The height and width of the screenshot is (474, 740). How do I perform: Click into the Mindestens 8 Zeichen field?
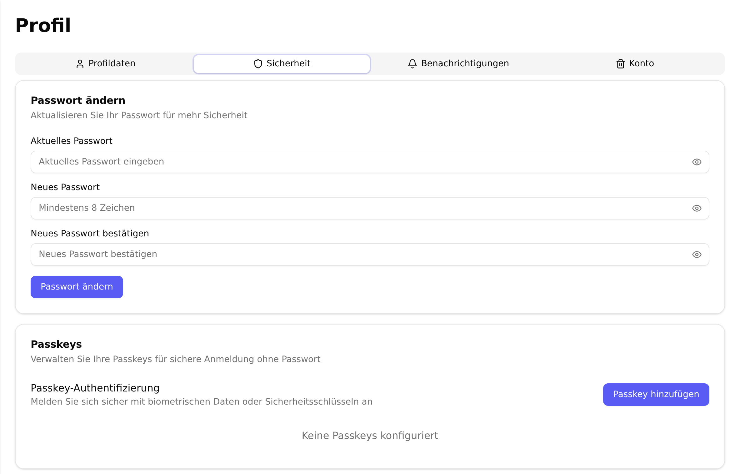click(370, 208)
